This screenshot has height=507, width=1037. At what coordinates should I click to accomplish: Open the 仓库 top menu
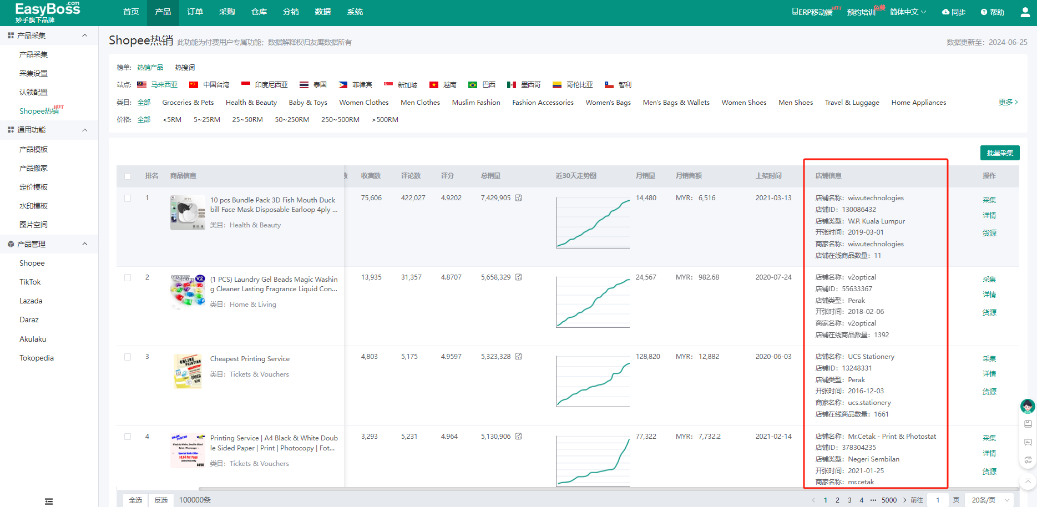(x=259, y=12)
